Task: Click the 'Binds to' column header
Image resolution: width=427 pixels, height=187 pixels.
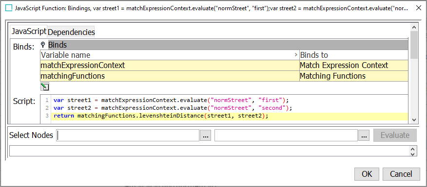Action: click(354, 55)
